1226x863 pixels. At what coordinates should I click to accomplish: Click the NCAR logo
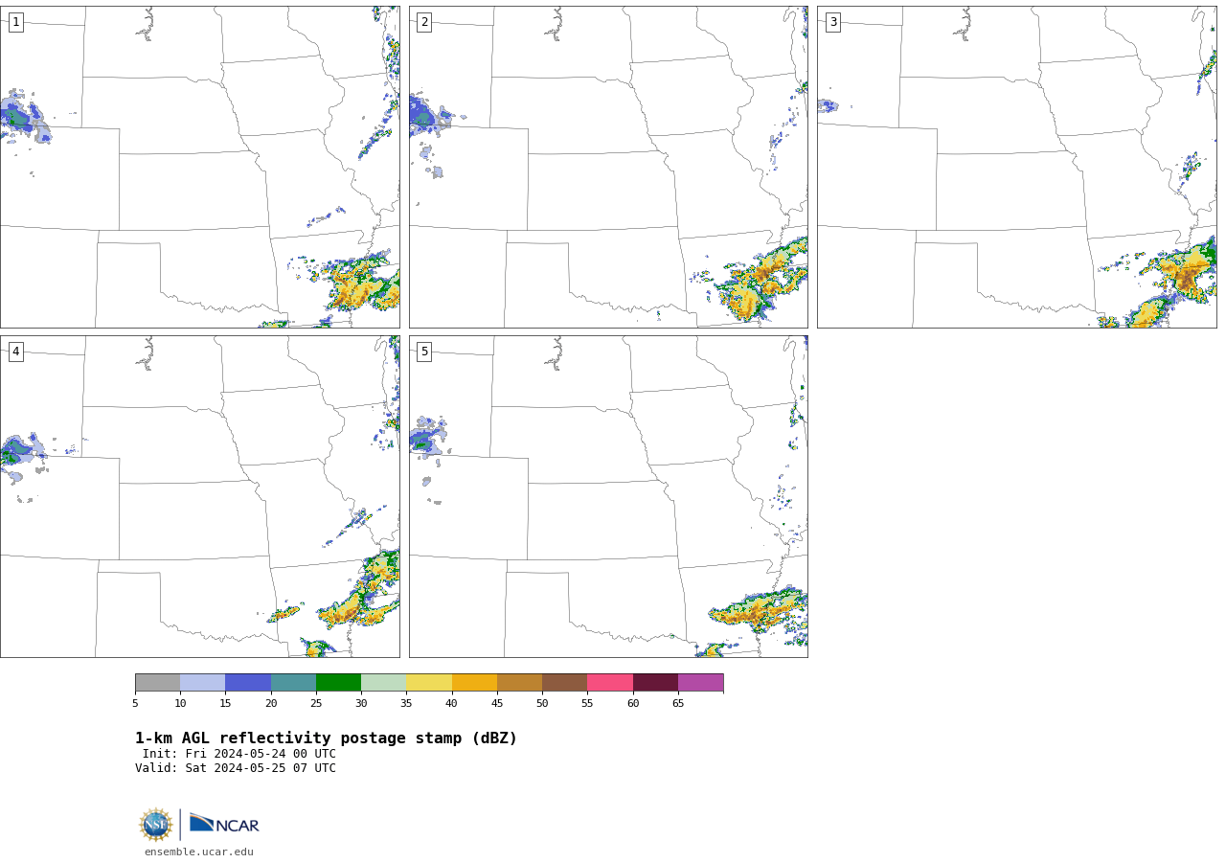[x=224, y=824]
